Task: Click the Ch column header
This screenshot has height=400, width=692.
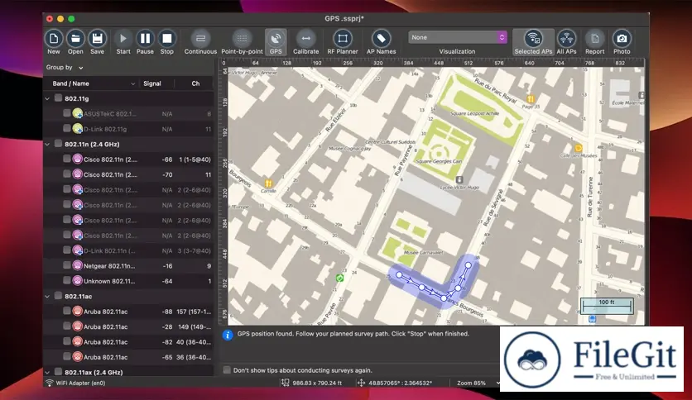Action: click(x=195, y=83)
